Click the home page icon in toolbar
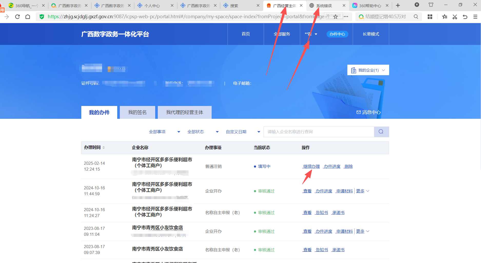 28,17
